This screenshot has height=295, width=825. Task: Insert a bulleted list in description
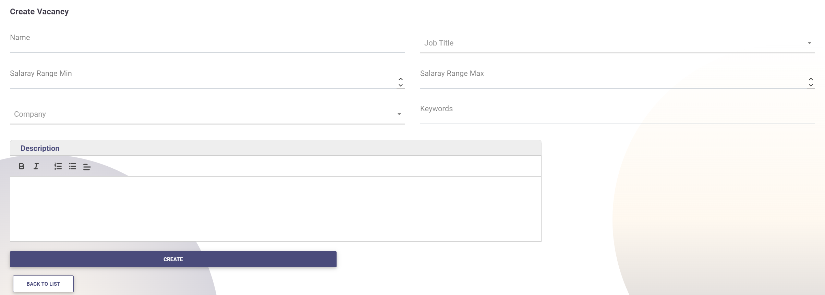(72, 166)
